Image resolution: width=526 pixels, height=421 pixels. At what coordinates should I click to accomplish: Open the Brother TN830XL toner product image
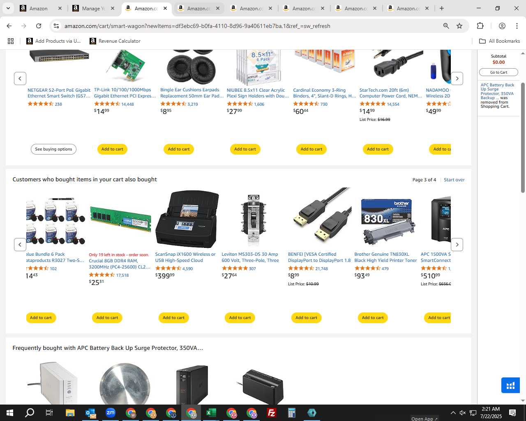coord(386,220)
